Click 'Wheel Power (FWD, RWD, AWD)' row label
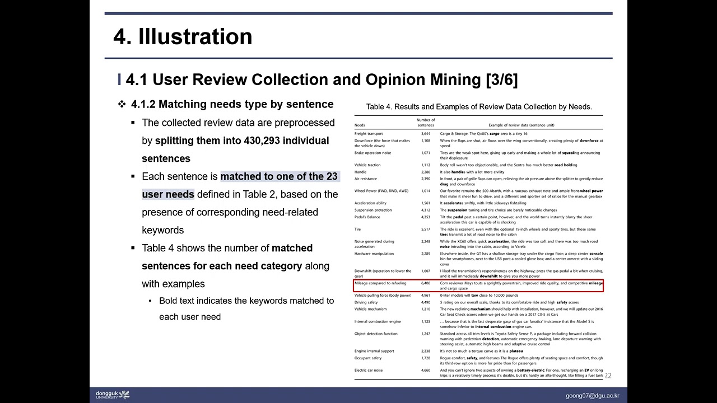Image resolution: width=717 pixels, height=403 pixels. [x=381, y=191]
